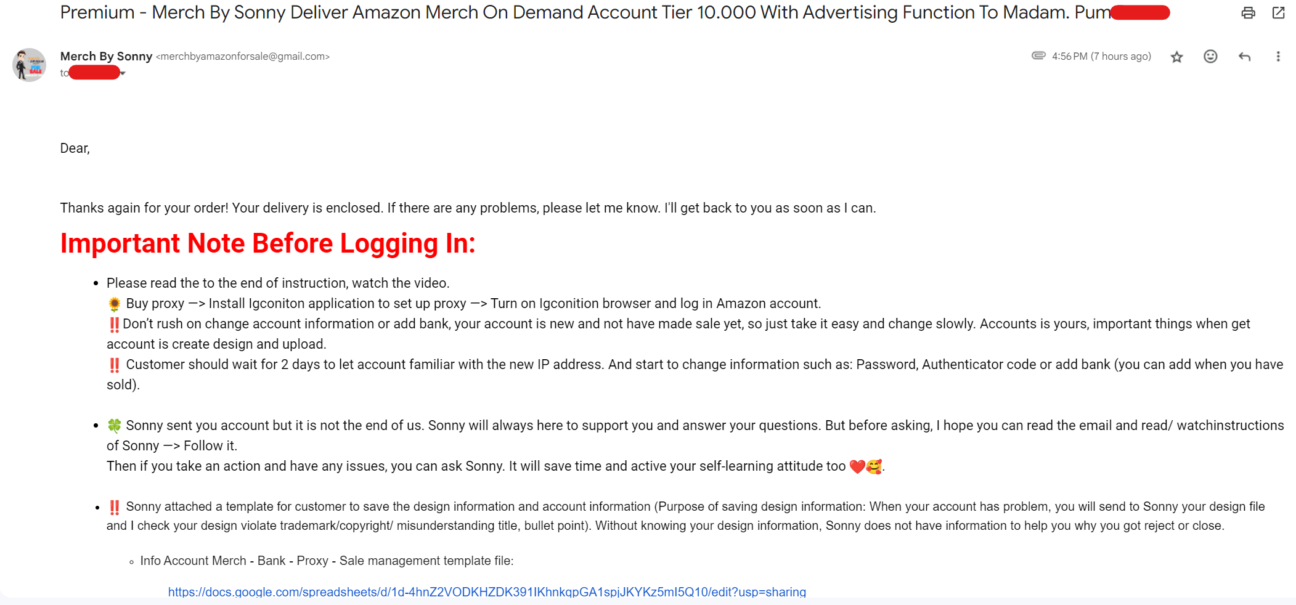Open the email in a new window
Viewport: 1296px width, 605px height.
(x=1278, y=13)
